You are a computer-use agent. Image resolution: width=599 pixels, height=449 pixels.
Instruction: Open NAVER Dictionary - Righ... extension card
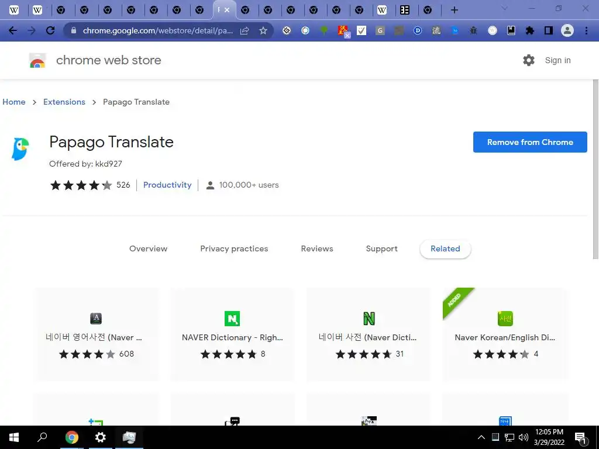tap(232, 334)
